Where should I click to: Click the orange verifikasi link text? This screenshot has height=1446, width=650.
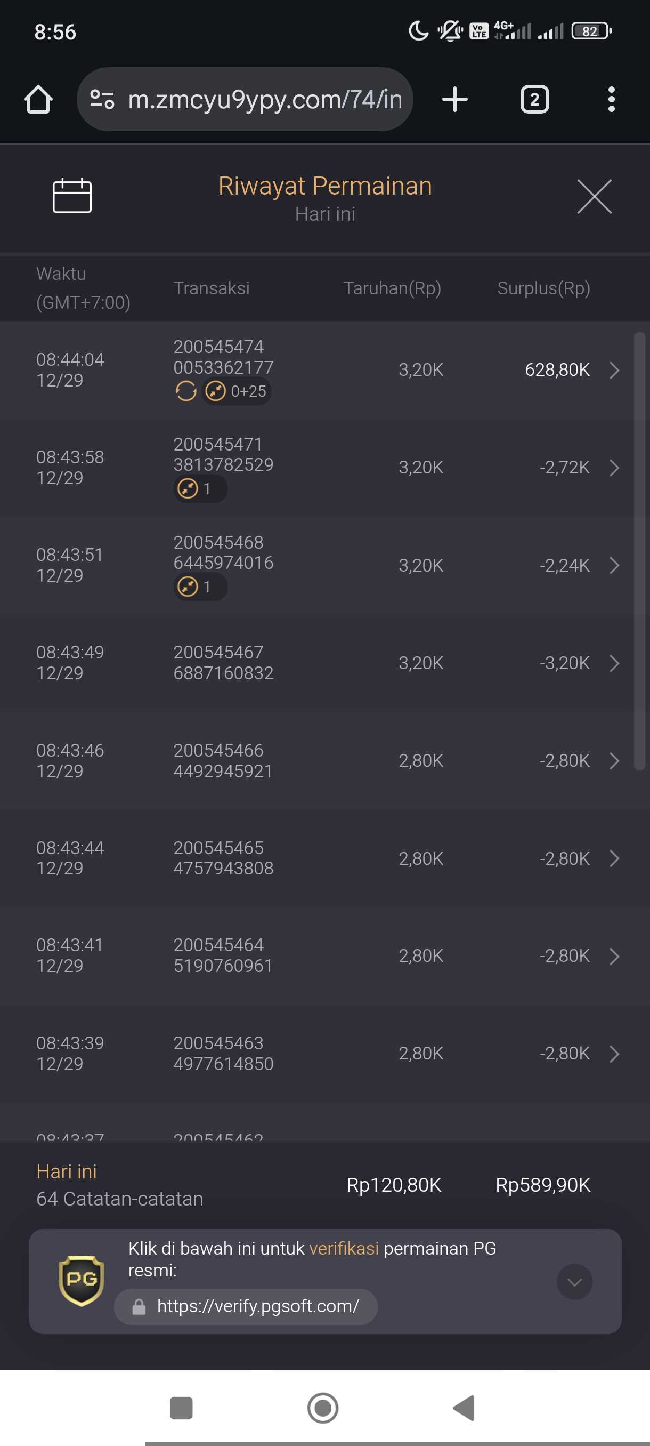[344, 1248]
